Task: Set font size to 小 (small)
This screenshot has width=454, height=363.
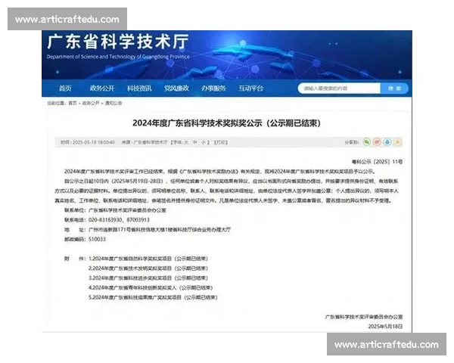Action: [x=204, y=142]
